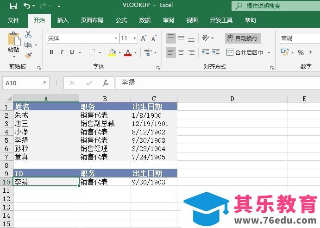Toggle Italic formatting
320x228 pixels.
62,52
